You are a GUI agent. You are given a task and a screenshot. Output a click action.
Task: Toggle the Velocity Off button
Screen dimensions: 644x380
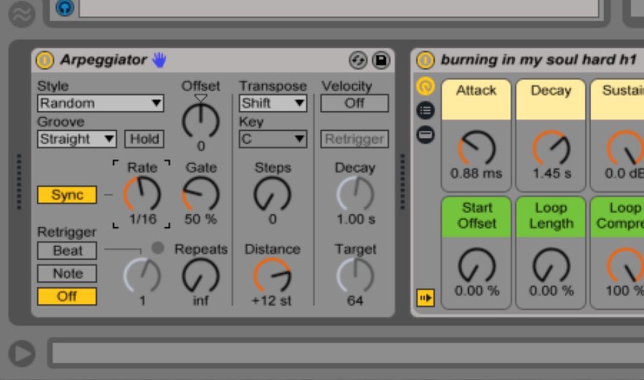click(x=354, y=103)
